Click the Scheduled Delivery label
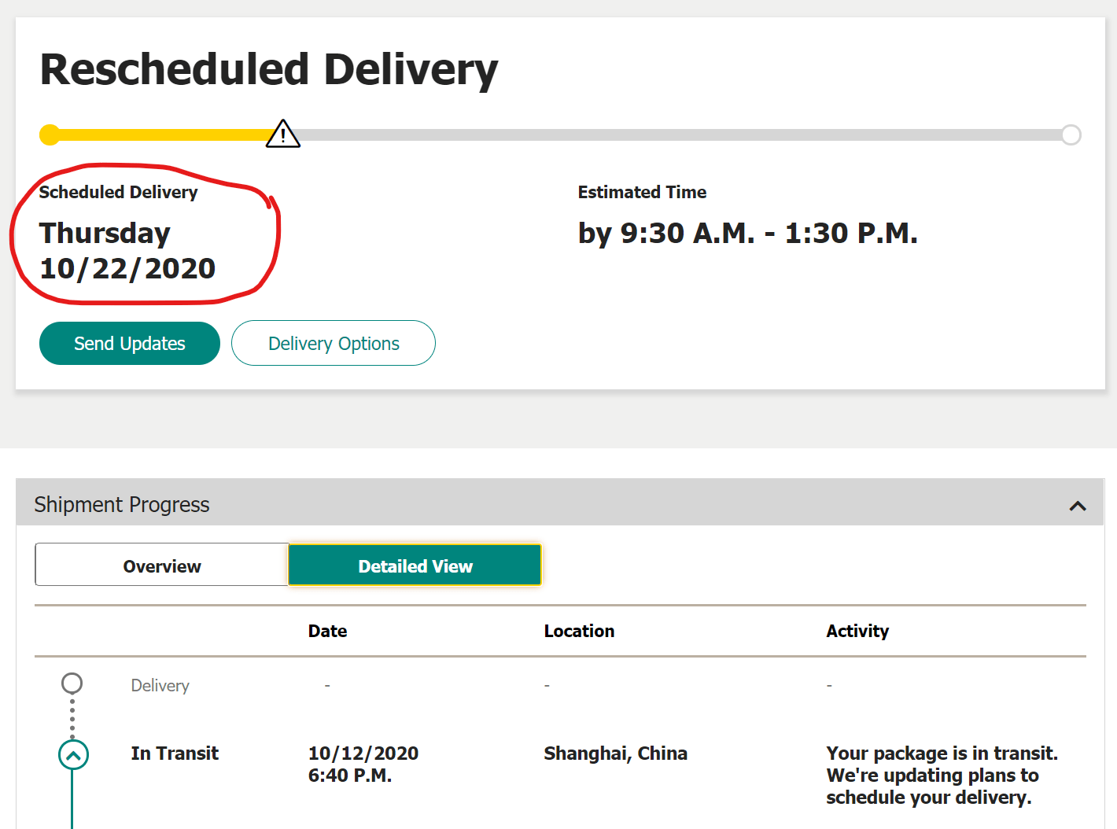1117x829 pixels. 119,191
